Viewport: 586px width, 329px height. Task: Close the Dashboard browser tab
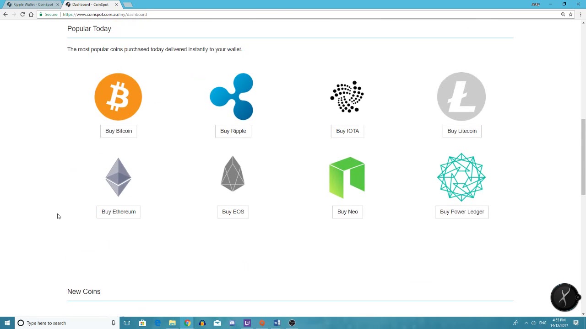[116, 5]
